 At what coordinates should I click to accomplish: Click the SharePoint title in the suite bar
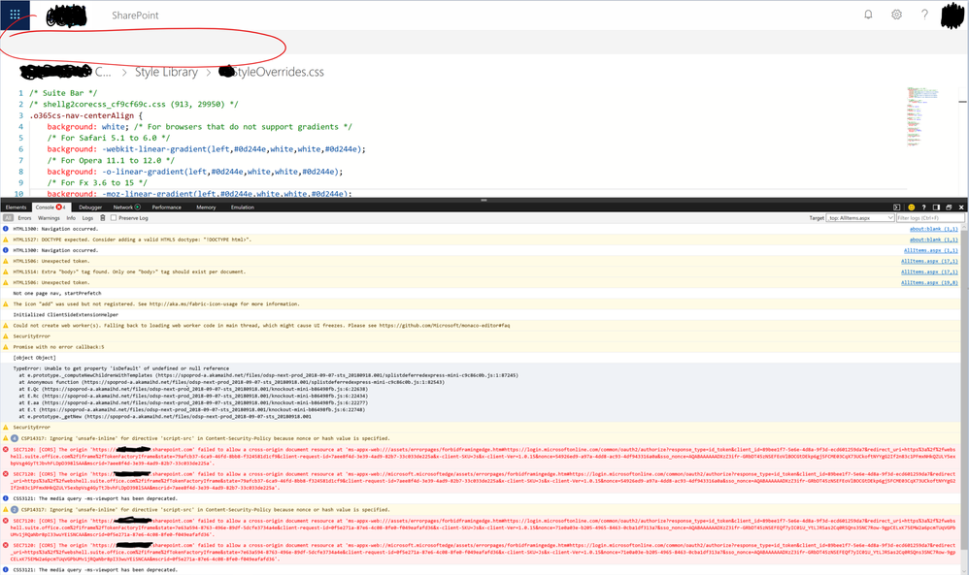[x=135, y=16]
